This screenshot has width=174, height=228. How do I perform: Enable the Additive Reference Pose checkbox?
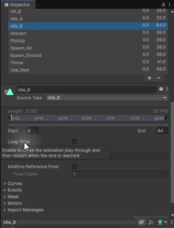click(74, 167)
